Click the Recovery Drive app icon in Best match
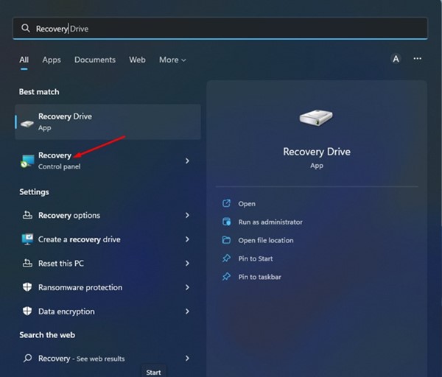 click(27, 121)
